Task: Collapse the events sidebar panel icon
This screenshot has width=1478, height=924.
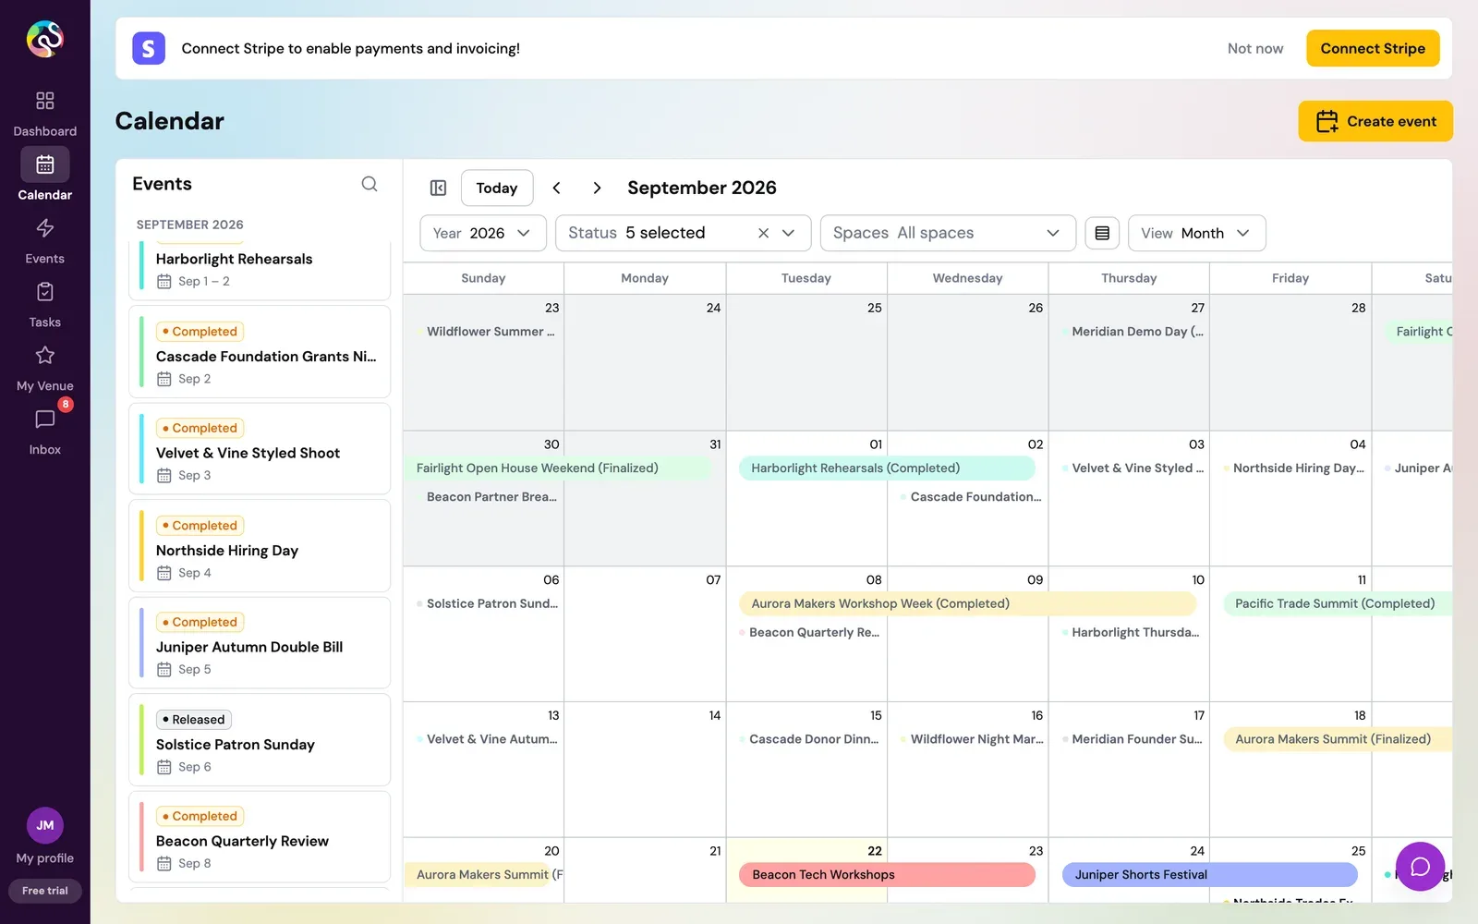Action: pos(438,188)
